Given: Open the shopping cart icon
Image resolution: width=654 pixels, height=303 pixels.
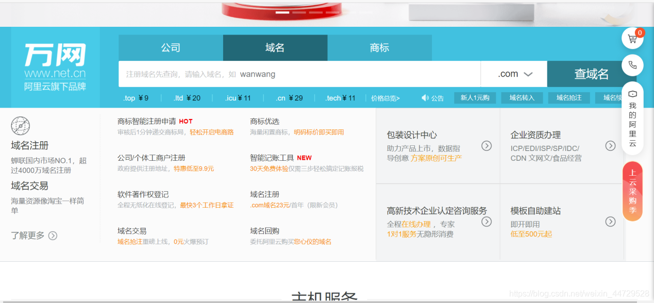Looking at the screenshot, I should tap(632, 39).
